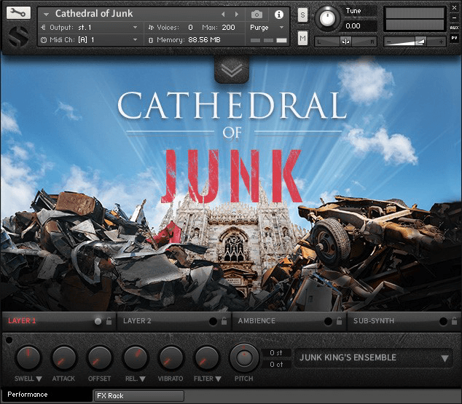
Task: Click the Cathedral of Junk name field
Action: 94,14
